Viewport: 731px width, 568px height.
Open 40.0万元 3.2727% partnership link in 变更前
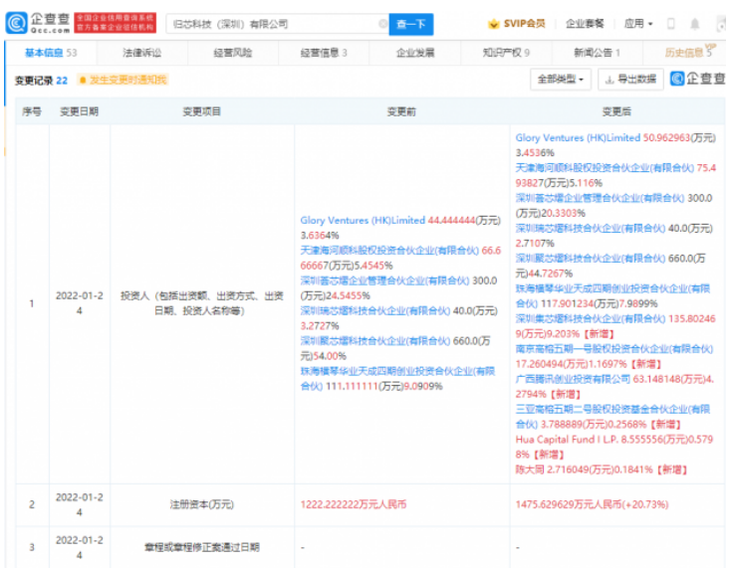click(374, 311)
